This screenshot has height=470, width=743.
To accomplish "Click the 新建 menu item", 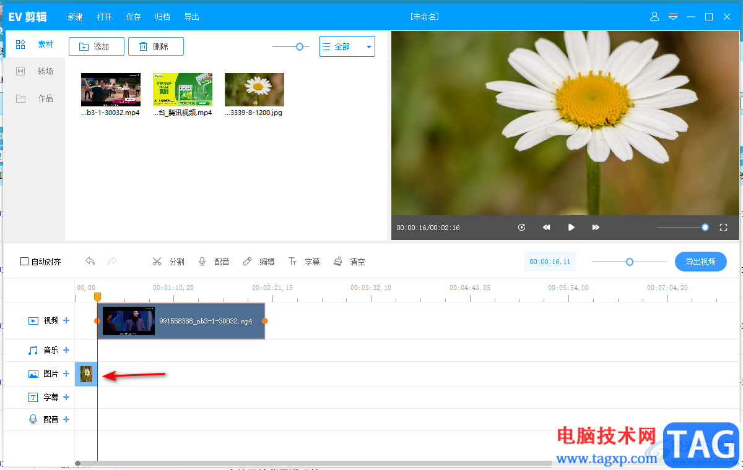I will 75,17.
